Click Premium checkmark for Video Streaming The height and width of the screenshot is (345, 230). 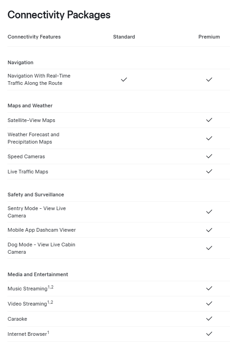[209, 303]
